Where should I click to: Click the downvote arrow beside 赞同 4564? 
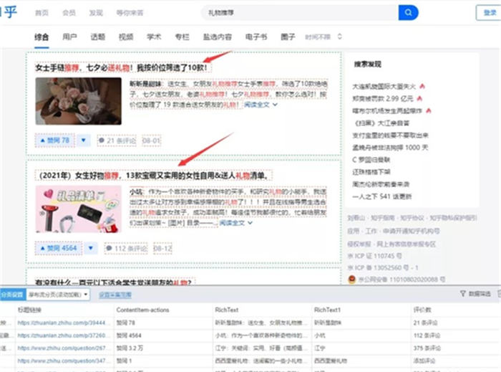point(89,249)
